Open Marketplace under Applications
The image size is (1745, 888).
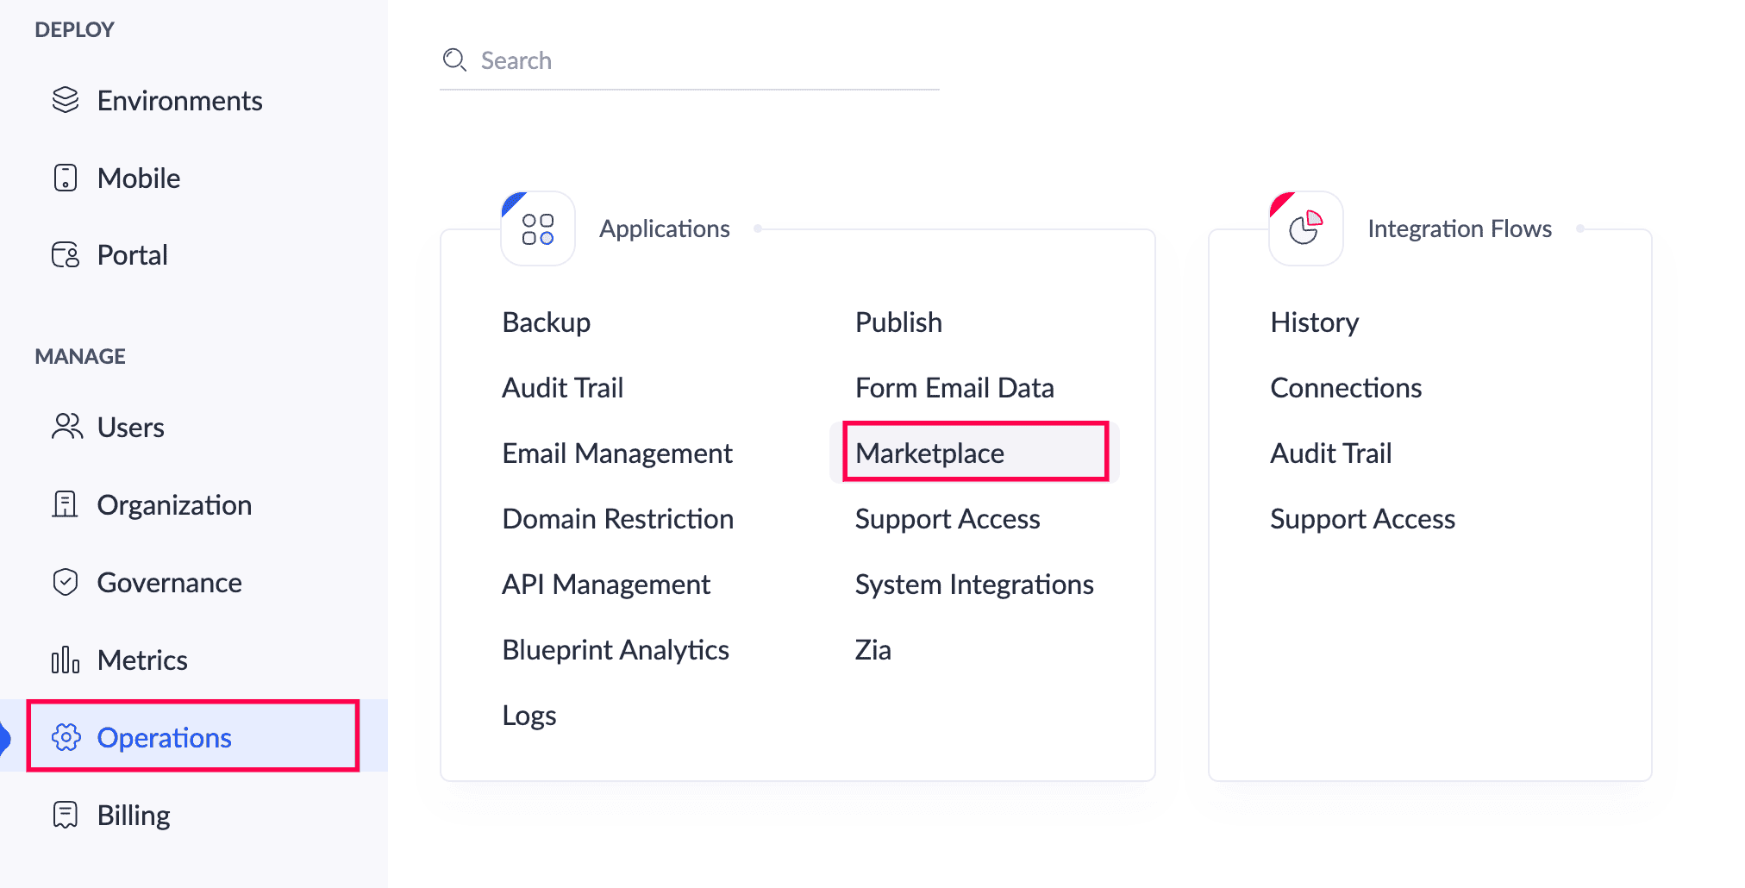pos(929,453)
